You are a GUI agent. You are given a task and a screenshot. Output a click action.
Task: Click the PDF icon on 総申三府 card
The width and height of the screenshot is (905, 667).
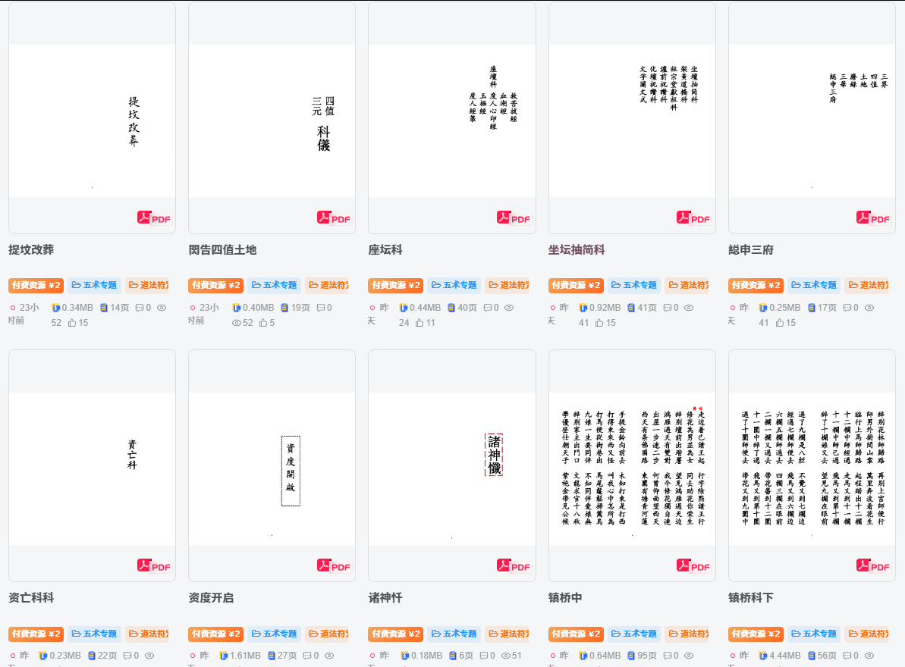pos(873,218)
